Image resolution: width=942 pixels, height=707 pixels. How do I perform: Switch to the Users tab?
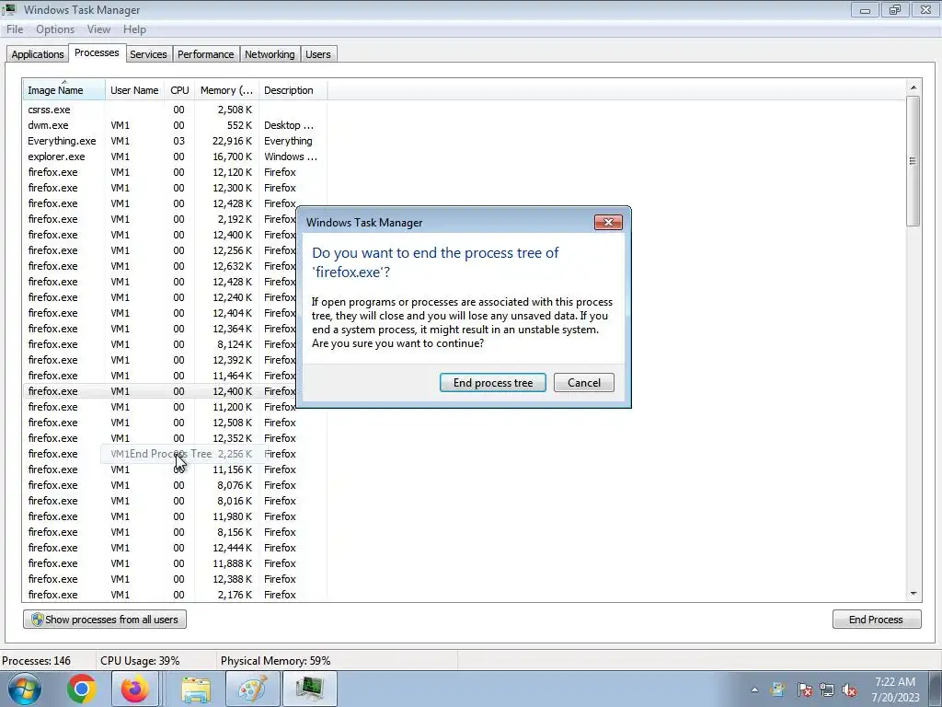click(317, 54)
